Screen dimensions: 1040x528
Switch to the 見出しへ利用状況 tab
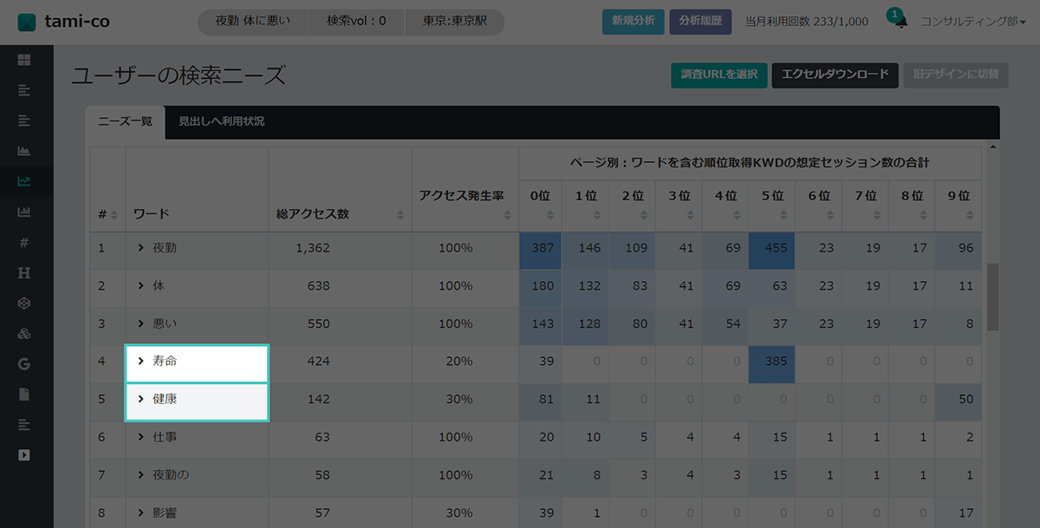pyautogui.click(x=221, y=122)
